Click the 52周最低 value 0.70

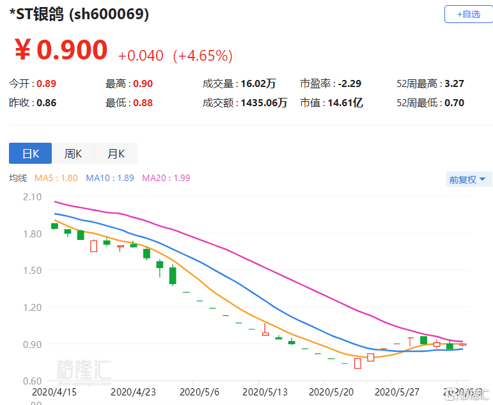454,103
